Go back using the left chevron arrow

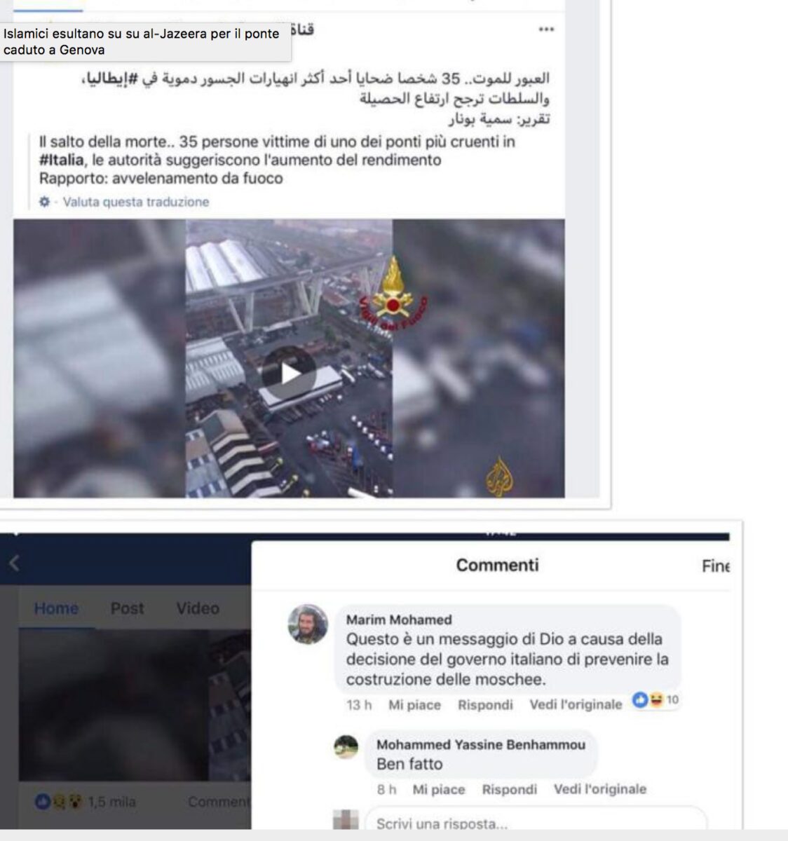click(x=14, y=563)
